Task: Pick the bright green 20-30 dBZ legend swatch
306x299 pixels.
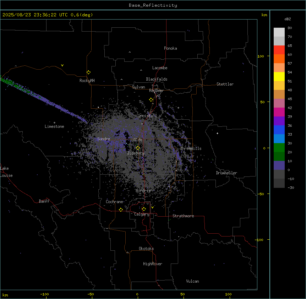Action: point(279,148)
